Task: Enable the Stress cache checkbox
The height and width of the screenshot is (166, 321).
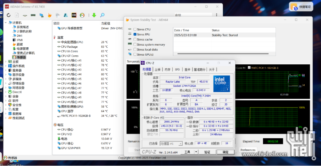Action: coord(135,39)
